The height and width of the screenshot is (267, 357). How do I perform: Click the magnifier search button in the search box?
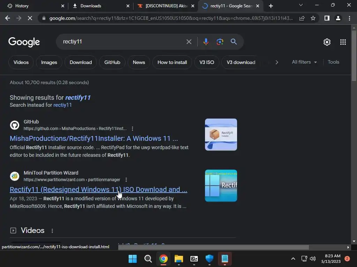(x=234, y=42)
